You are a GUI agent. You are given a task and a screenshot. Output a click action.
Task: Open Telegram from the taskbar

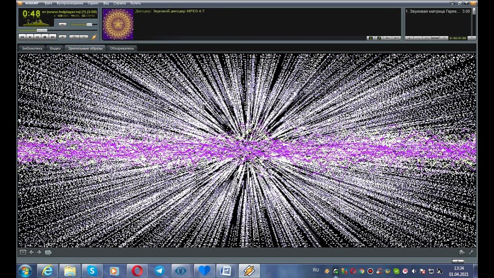pos(159,271)
